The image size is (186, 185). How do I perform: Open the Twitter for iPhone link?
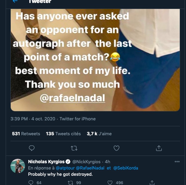(78, 119)
